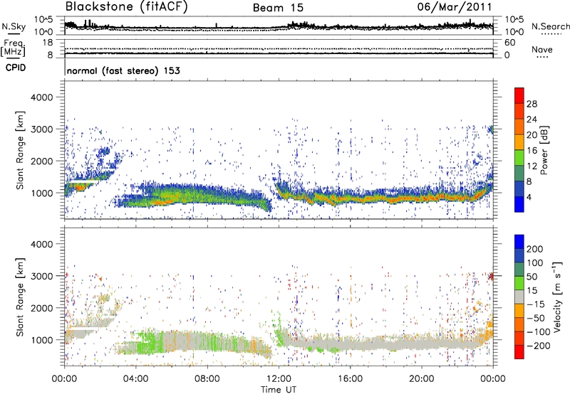Click the Velocity [m s-1] colorbar title
570x394 pixels.
(x=557, y=297)
